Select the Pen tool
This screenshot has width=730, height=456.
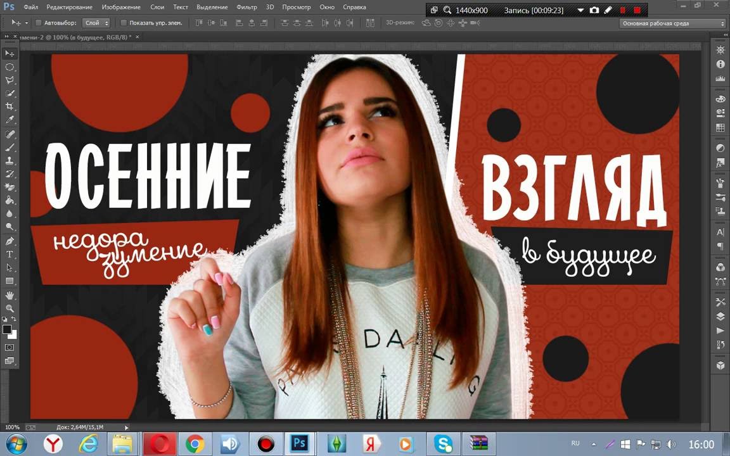(10, 241)
